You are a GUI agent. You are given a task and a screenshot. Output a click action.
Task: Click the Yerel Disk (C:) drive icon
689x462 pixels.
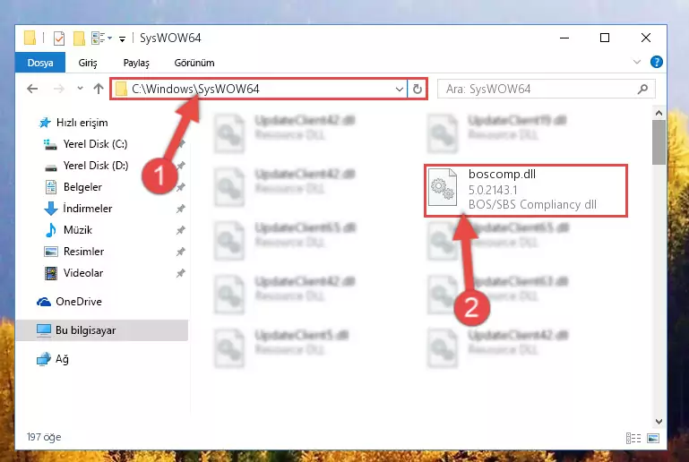click(x=50, y=144)
